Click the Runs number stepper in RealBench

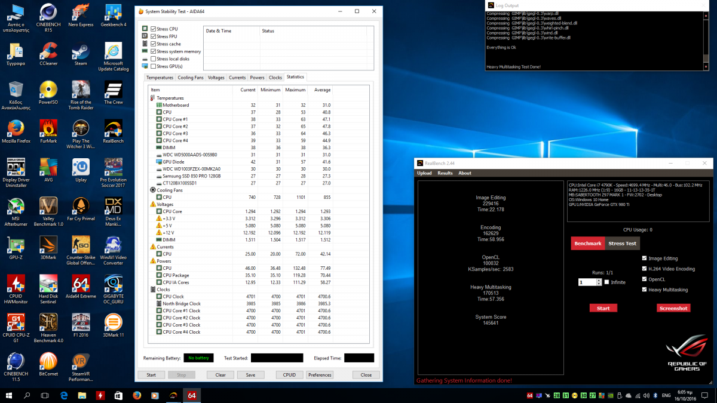(599, 282)
